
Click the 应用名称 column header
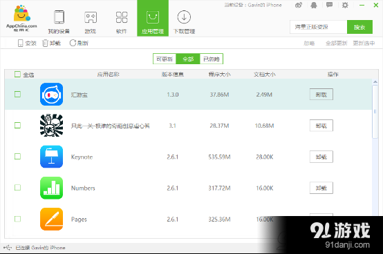109,75
